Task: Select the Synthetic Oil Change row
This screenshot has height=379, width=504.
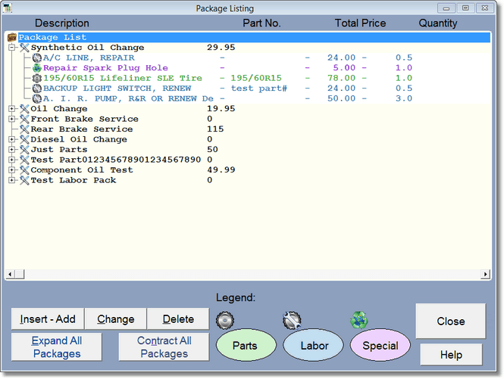Action: click(249, 48)
